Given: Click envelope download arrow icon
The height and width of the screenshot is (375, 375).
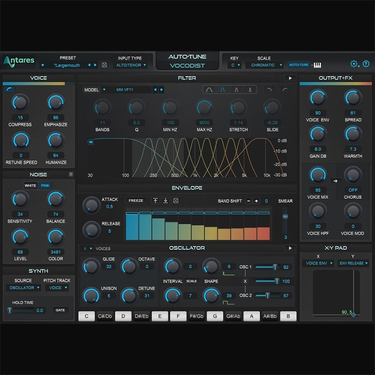Looking at the screenshot, I should 165,201.
